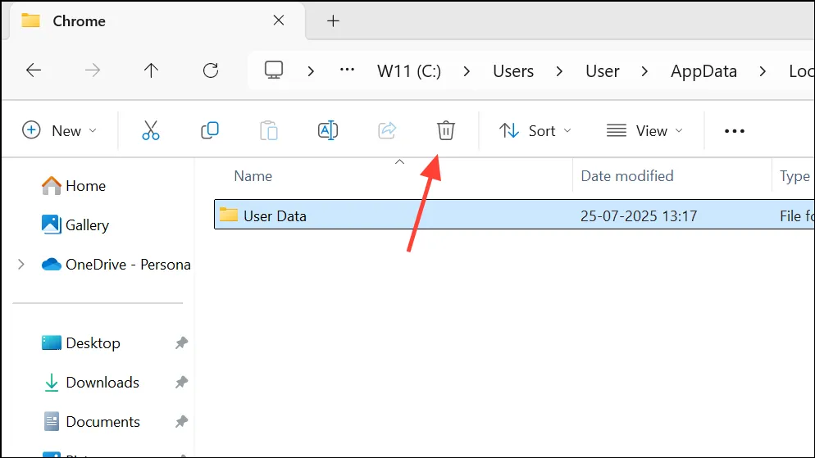Click the Paste clipboard icon
815x458 pixels.
[269, 130]
